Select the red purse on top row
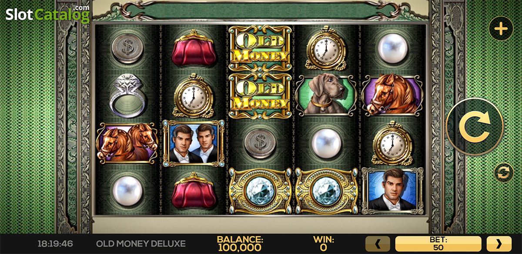The image size is (522, 254). tap(194, 48)
